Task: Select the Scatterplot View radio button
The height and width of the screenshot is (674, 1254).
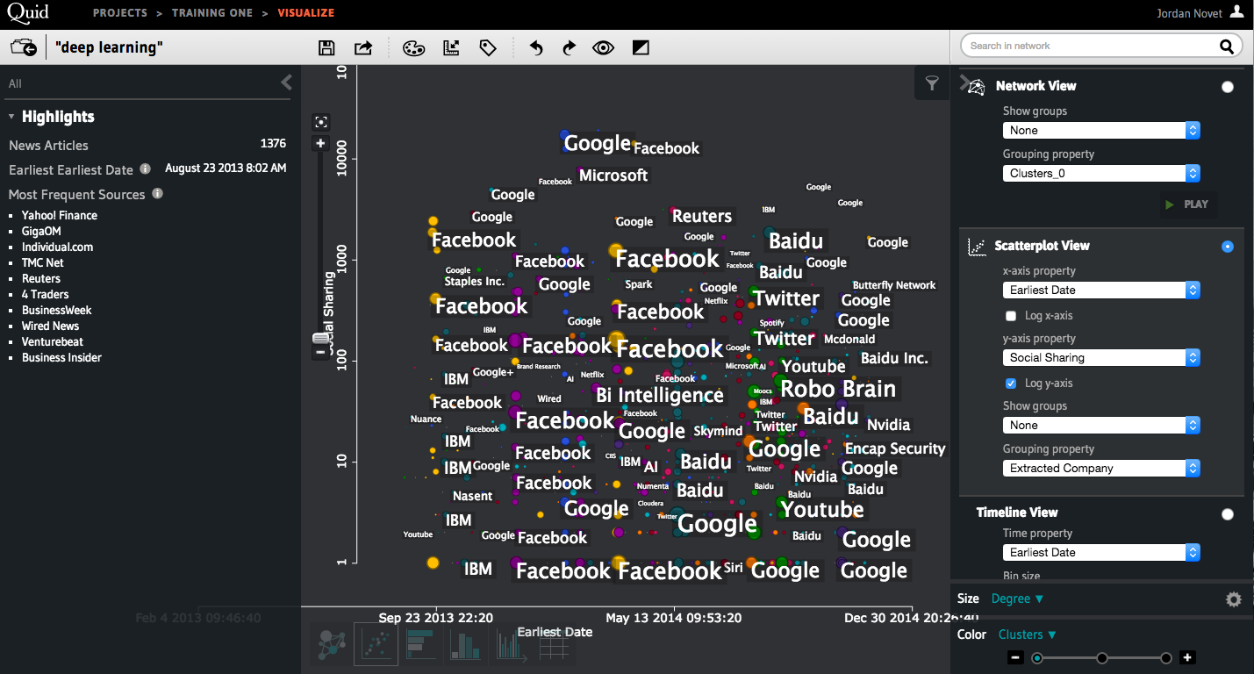Action: pyautogui.click(x=1227, y=247)
